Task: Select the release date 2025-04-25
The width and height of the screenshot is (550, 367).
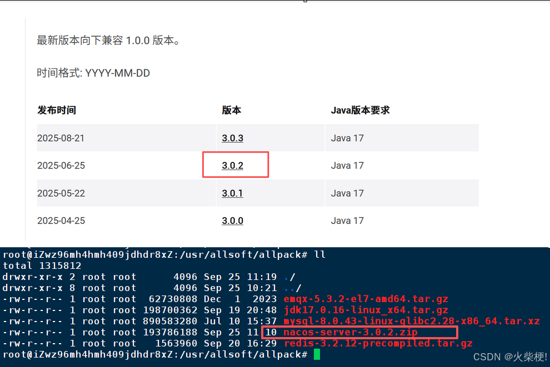Action: coord(61,221)
